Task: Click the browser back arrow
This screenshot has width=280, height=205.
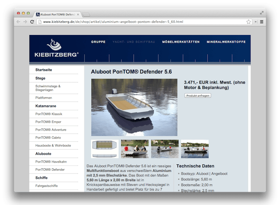Action: [19, 22]
